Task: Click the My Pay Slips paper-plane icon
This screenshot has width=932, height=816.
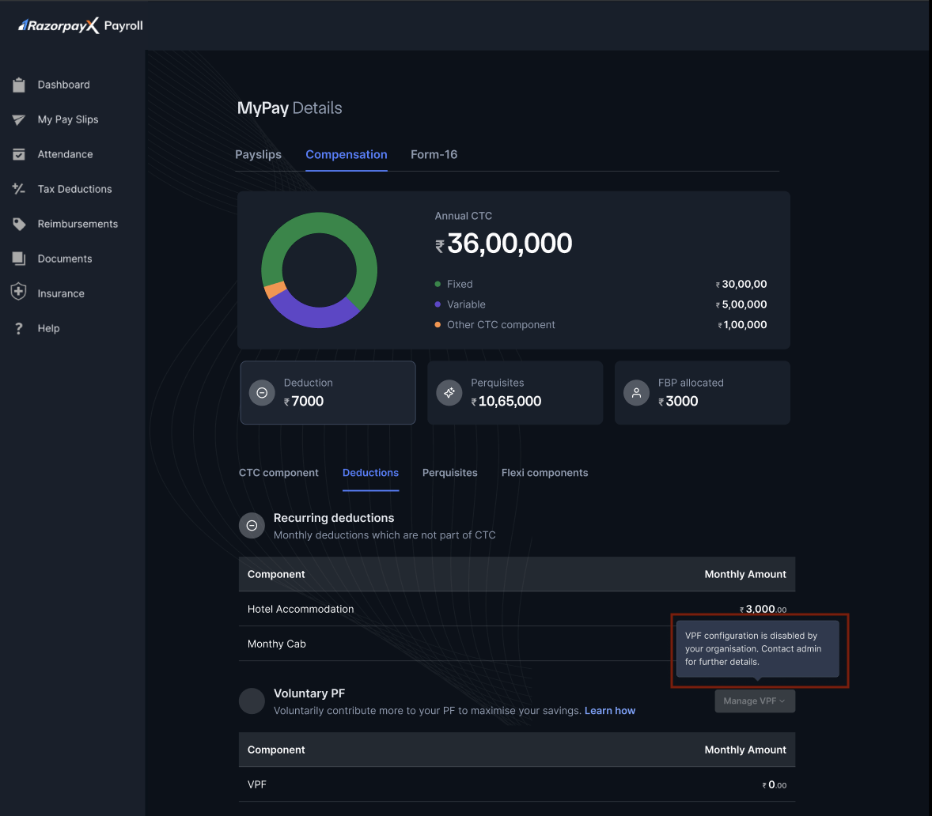Action: point(19,119)
